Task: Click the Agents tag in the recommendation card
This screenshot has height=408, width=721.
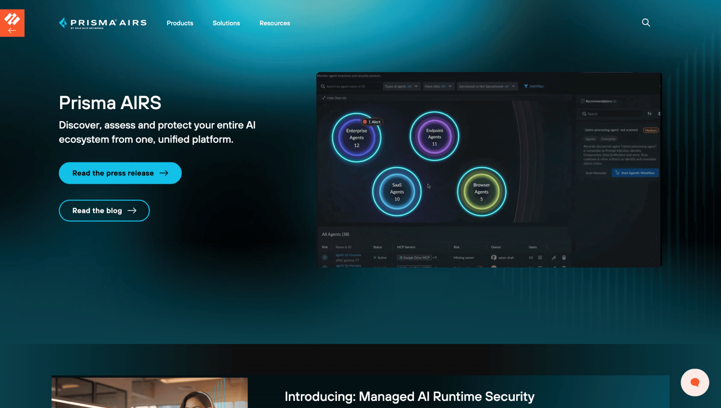Action: click(x=590, y=139)
